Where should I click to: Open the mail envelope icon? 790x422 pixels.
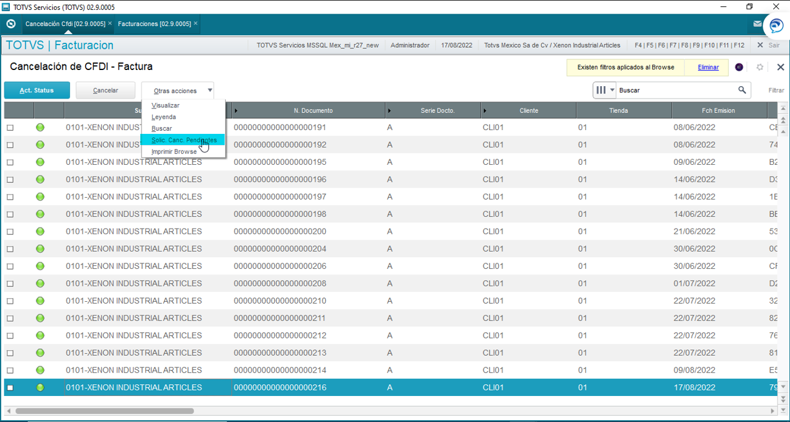758,24
